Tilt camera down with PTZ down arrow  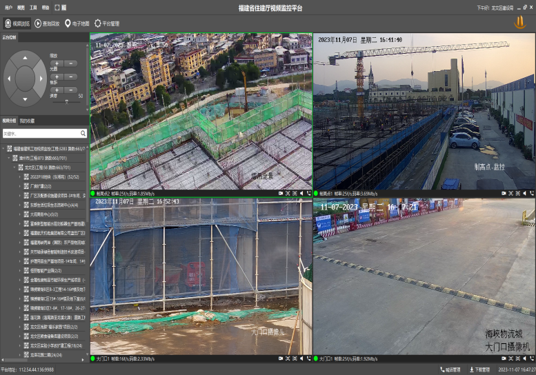click(x=25, y=99)
